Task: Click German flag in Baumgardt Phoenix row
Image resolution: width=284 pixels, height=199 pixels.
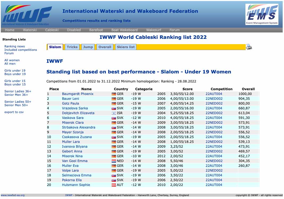Action: click(114, 94)
